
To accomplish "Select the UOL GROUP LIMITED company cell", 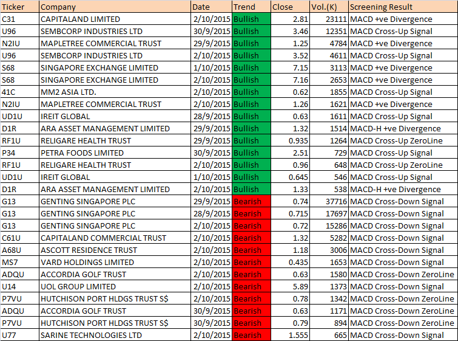I will 115,286.
